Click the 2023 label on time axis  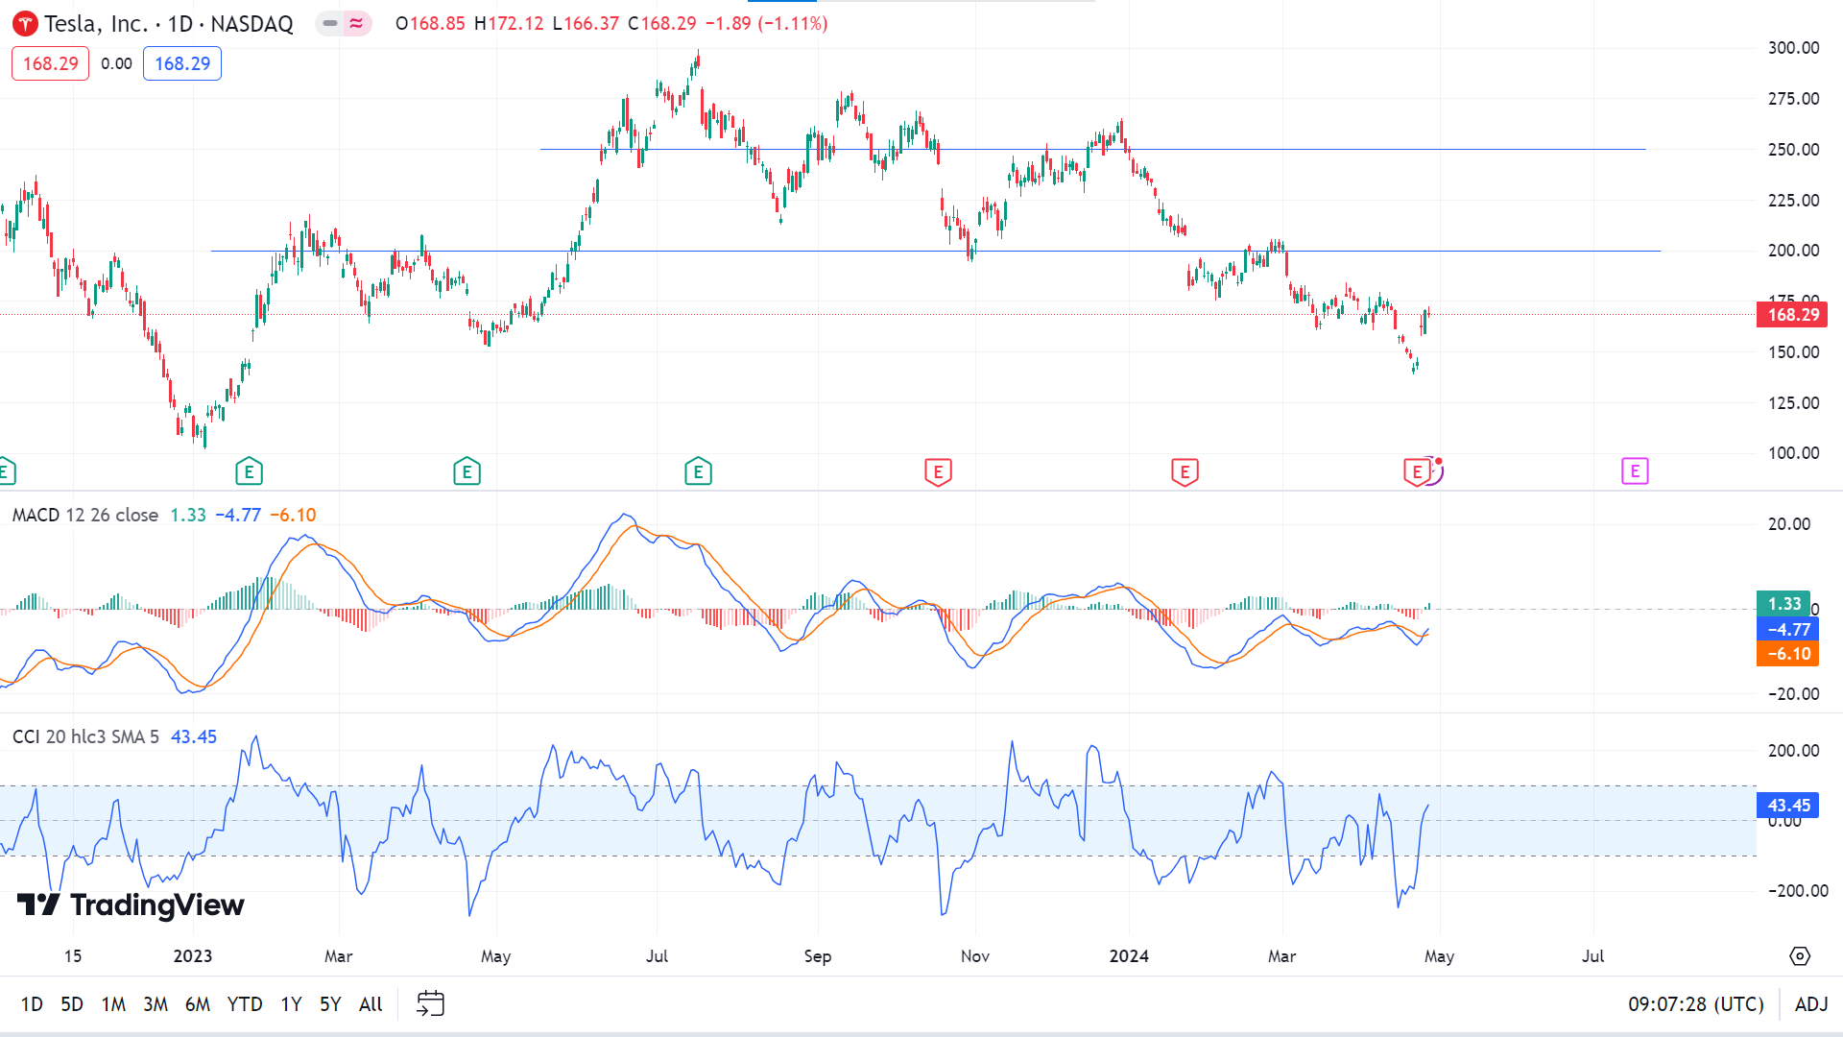(x=192, y=956)
